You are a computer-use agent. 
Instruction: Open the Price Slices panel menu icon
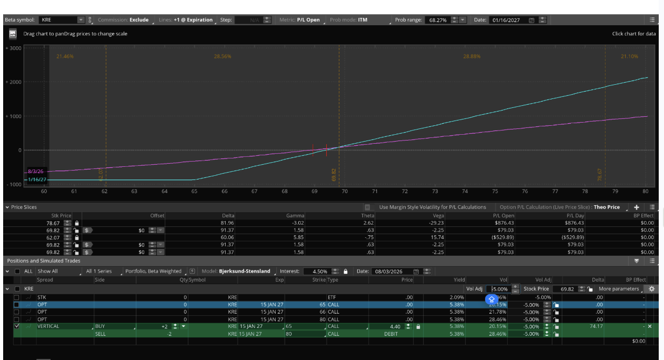652,207
